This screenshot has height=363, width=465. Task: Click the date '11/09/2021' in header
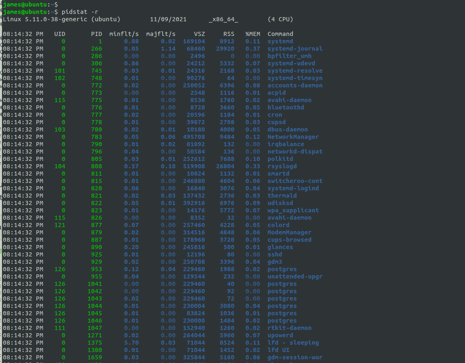coord(168,19)
